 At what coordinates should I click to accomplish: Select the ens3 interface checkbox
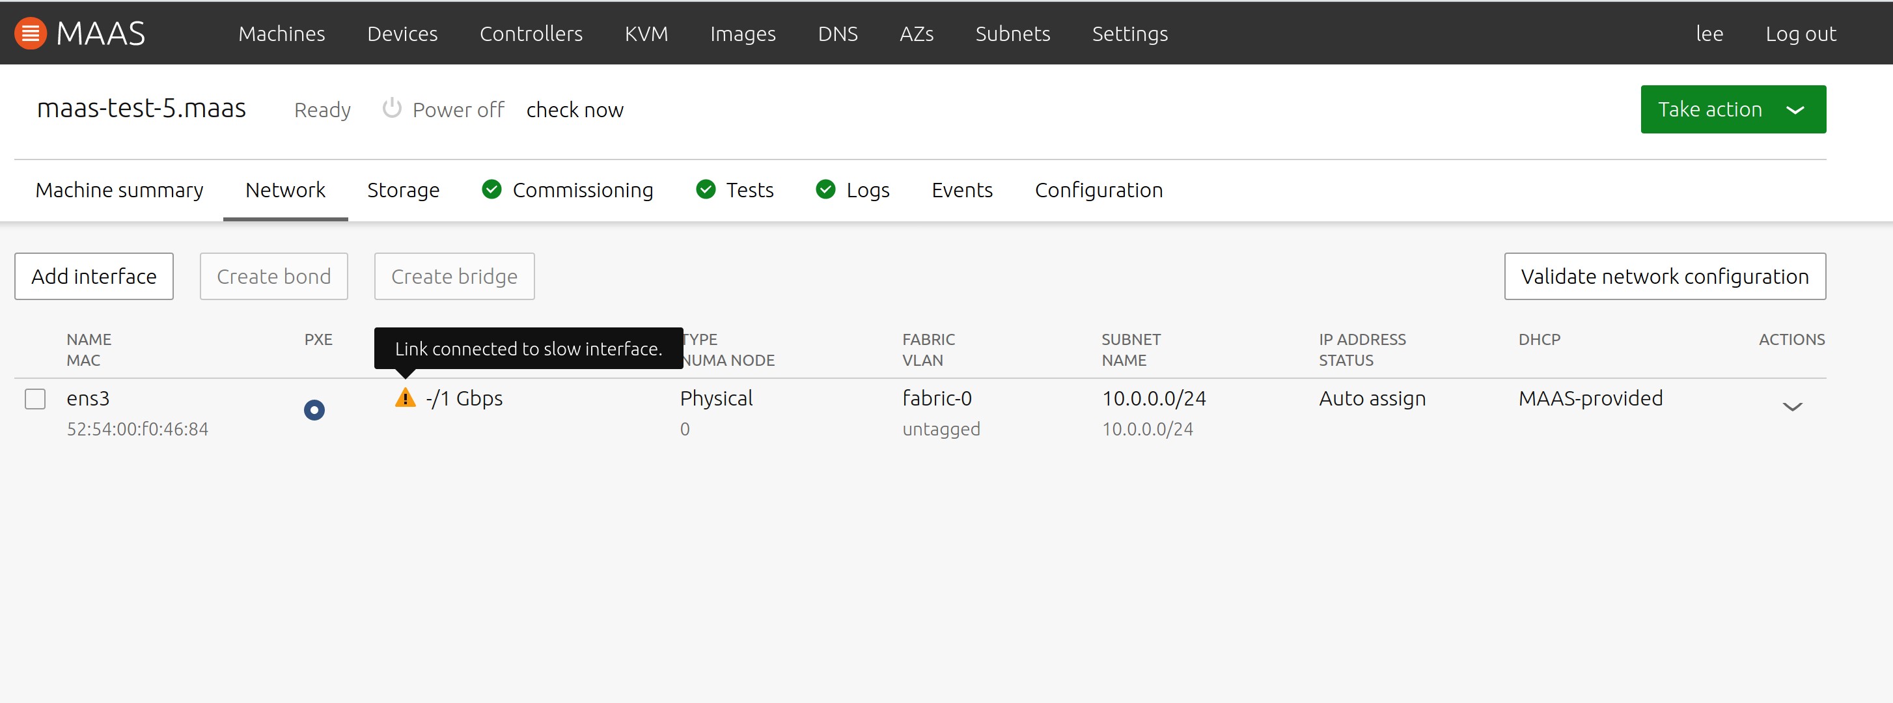(35, 399)
